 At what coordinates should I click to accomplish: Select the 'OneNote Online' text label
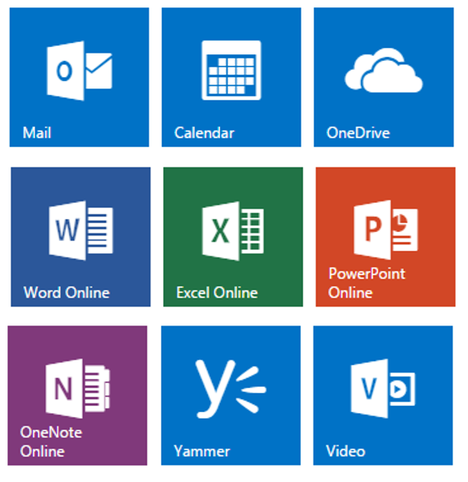point(51,441)
